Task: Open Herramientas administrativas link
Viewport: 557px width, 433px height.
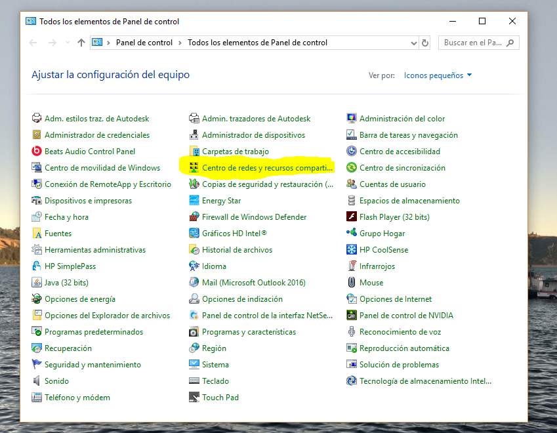Action: point(95,250)
